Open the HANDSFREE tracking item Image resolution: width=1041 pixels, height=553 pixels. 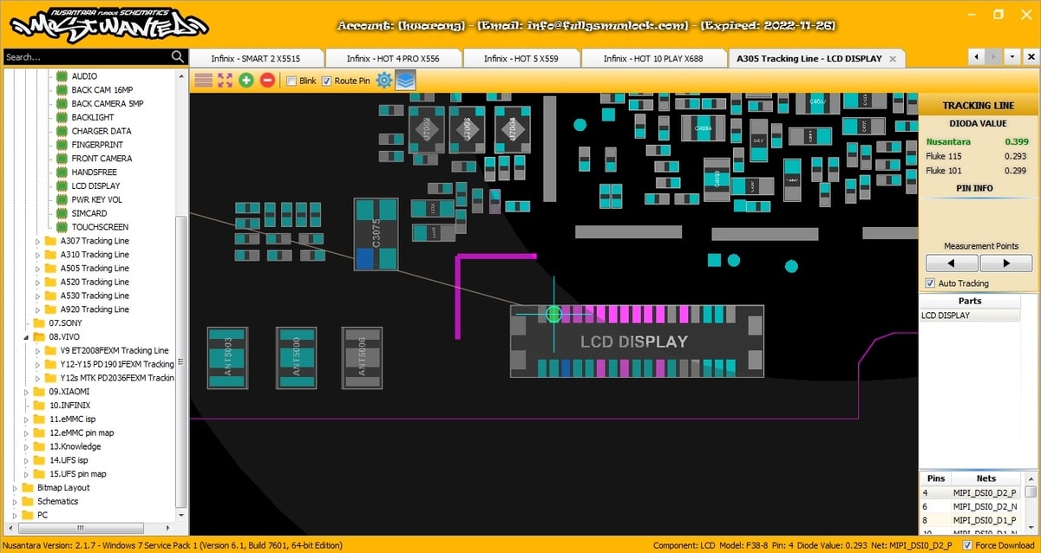(94, 172)
